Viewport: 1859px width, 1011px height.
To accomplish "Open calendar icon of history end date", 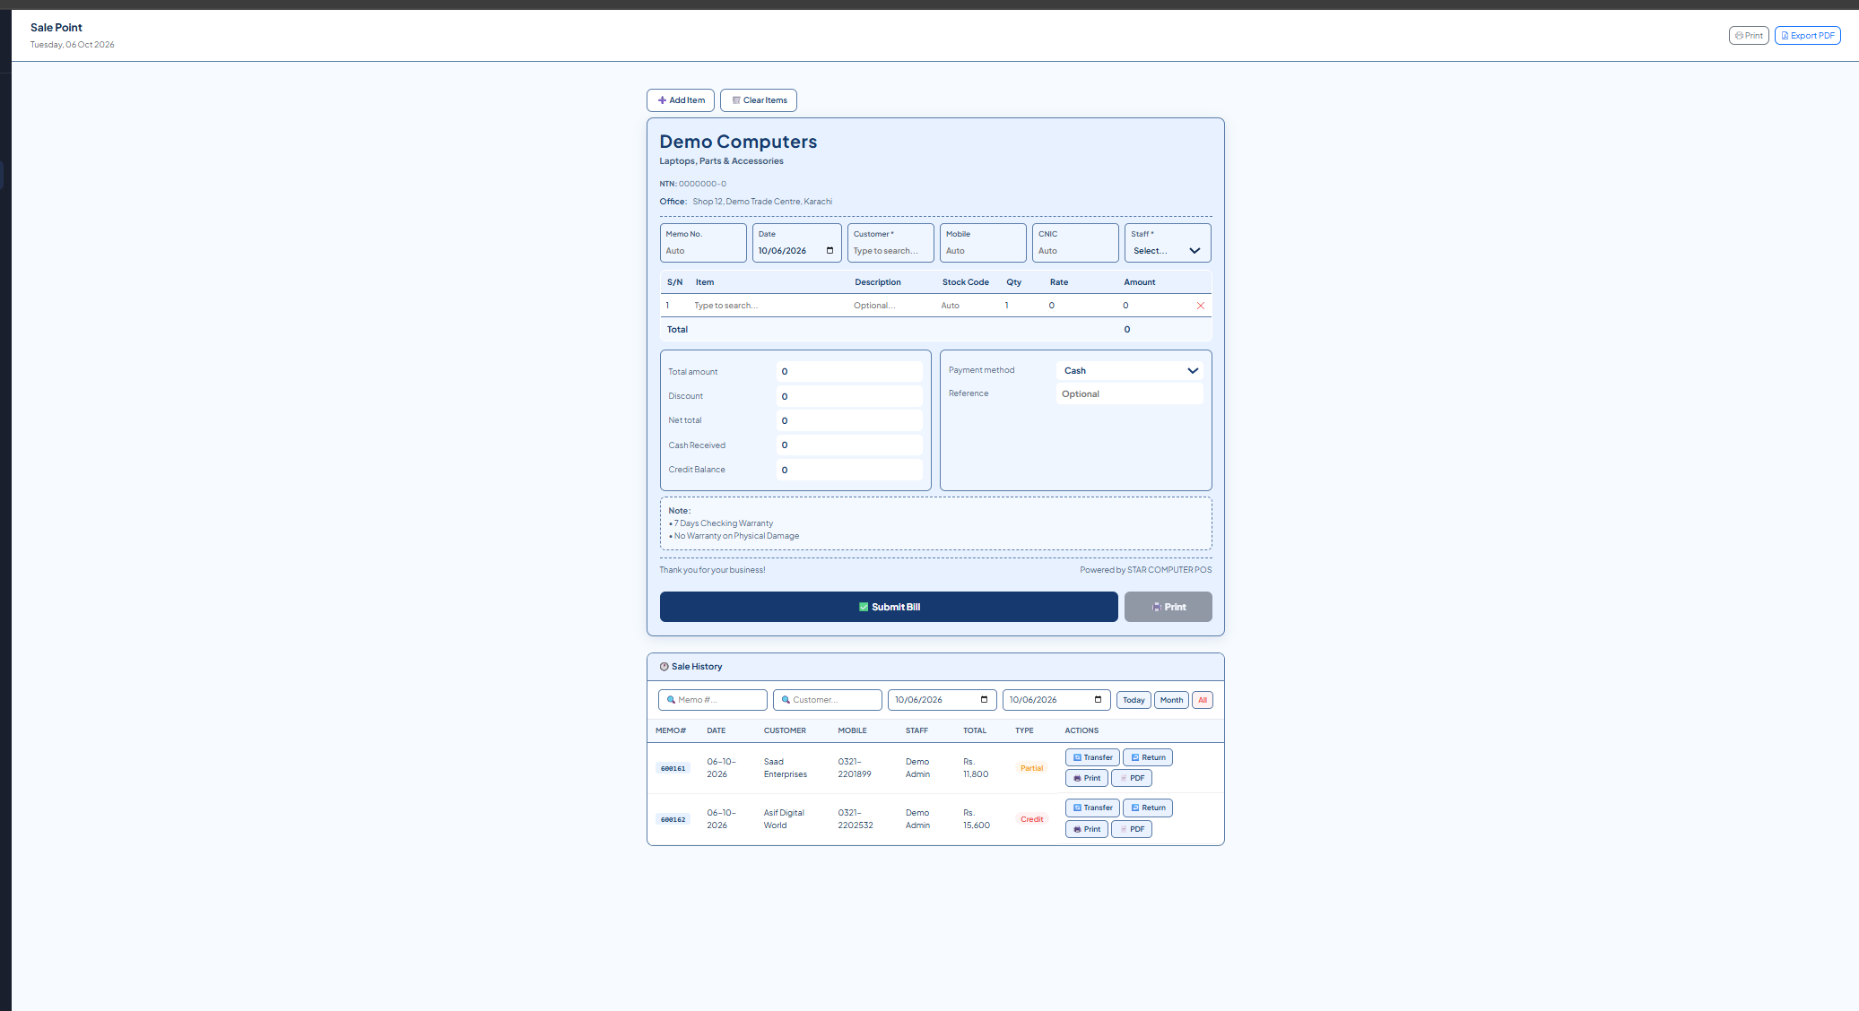I will coord(1098,700).
